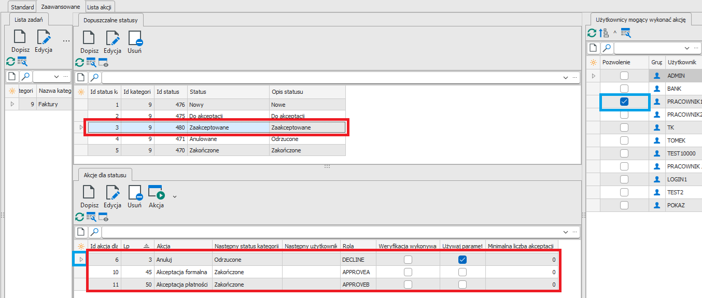
Task: Click the magnifier search icon in Dopuszczalne statusy
Action: [94, 78]
